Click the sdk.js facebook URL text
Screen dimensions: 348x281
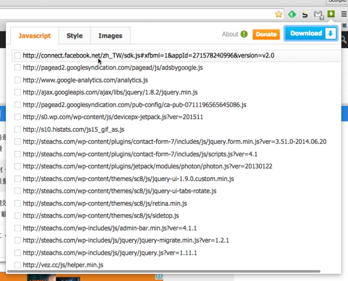[x=148, y=55]
